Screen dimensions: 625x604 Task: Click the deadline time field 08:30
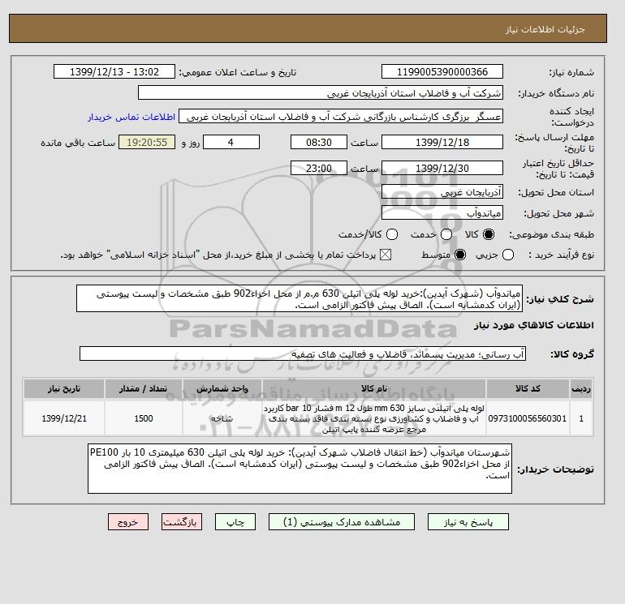pyautogui.click(x=319, y=142)
